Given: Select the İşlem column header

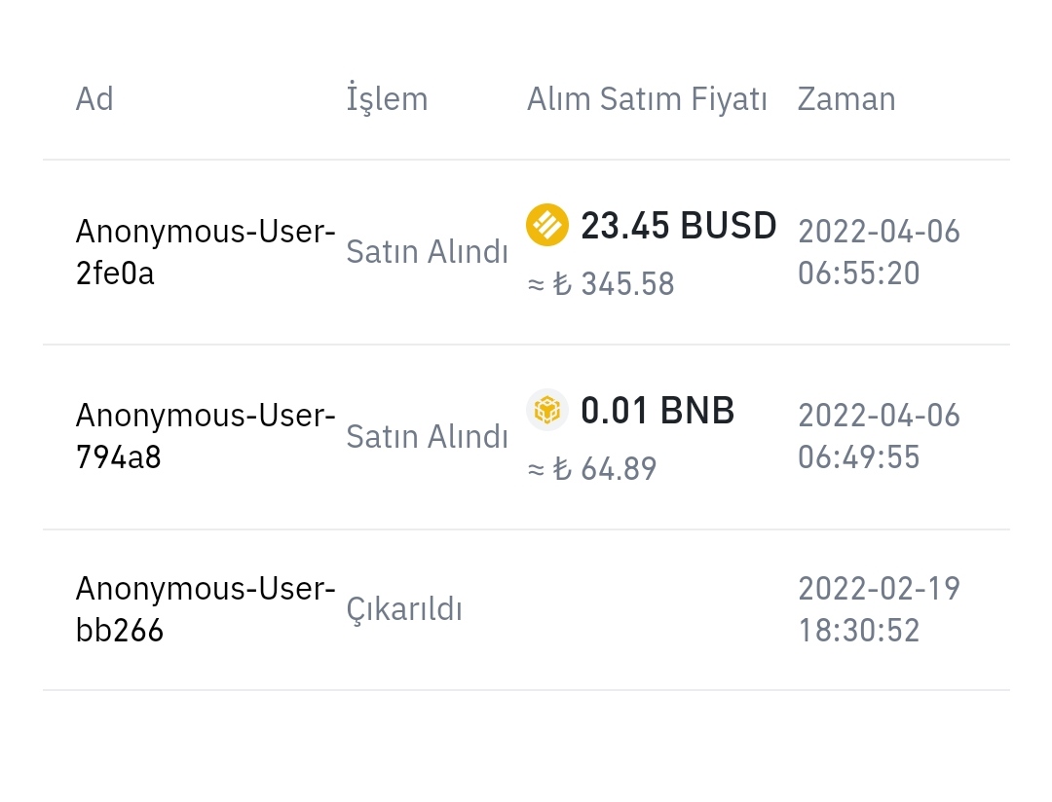Looking at the screenshot, I should 387,98.
